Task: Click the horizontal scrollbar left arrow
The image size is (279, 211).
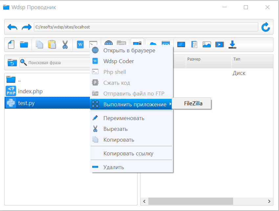Action: tap(144, 201)
